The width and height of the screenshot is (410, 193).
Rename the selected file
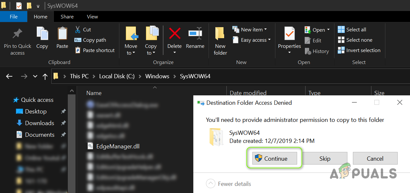coord(195,38)
